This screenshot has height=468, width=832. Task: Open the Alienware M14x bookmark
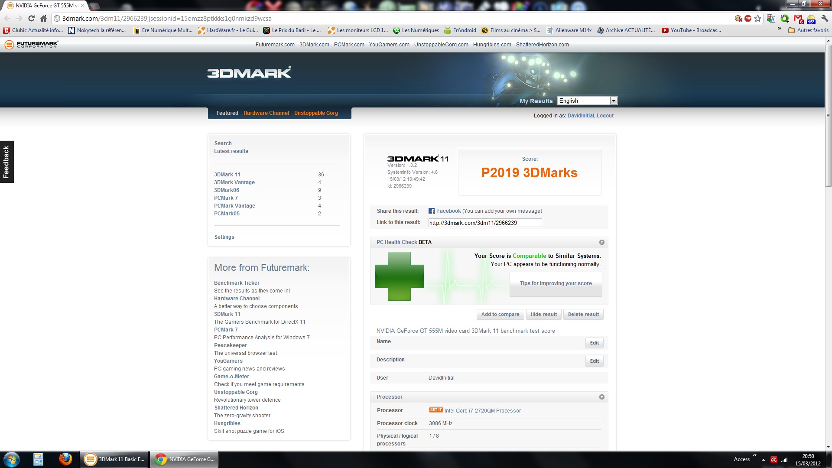tap(569, 30)
